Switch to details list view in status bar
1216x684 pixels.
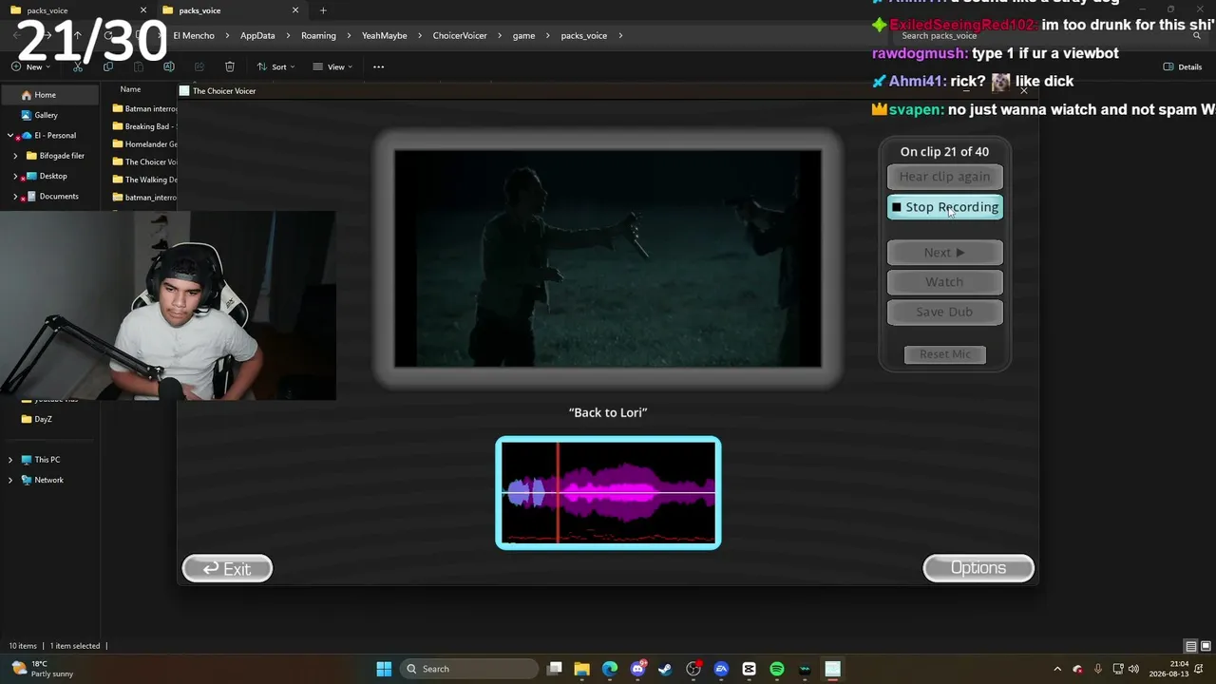tap(1191, 646)
